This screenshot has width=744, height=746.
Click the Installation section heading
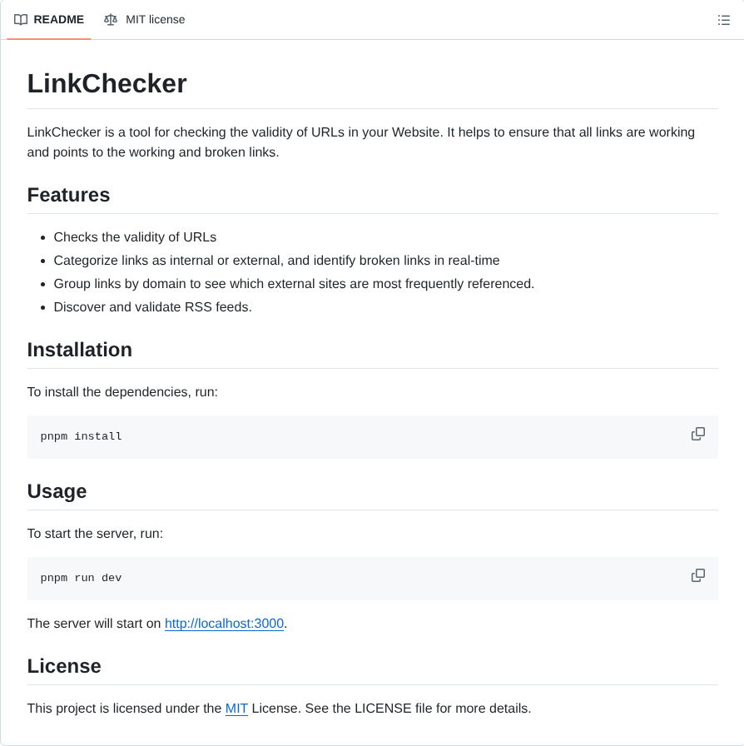pyautogui.click(x=79, y=350)
